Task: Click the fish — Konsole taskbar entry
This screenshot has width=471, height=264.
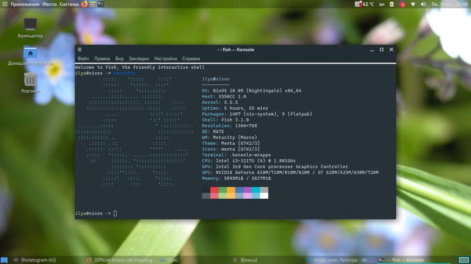Action: (414, 260)
